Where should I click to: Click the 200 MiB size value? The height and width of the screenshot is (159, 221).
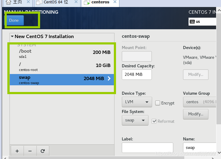pos(102,52)
